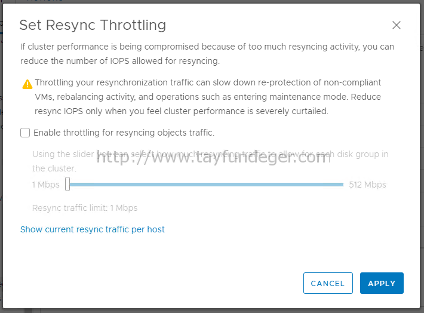
Task: Click the 'Resync traffic limit: 1 Mbps' text
Action: coord(85,208)
